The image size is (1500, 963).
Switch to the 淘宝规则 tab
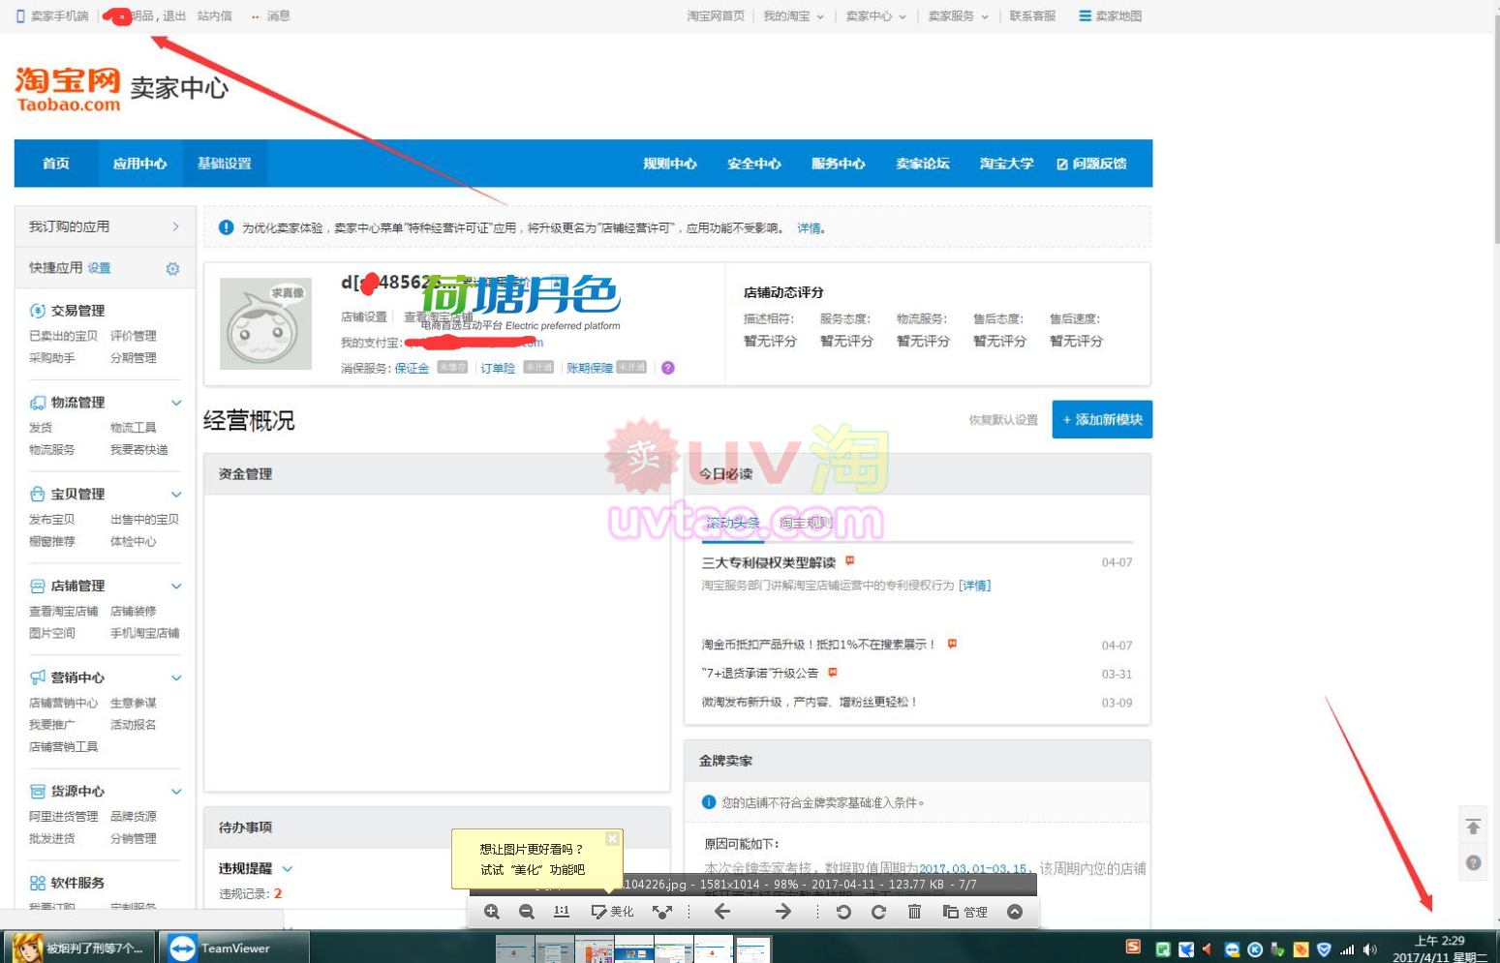tap(805, 523)
